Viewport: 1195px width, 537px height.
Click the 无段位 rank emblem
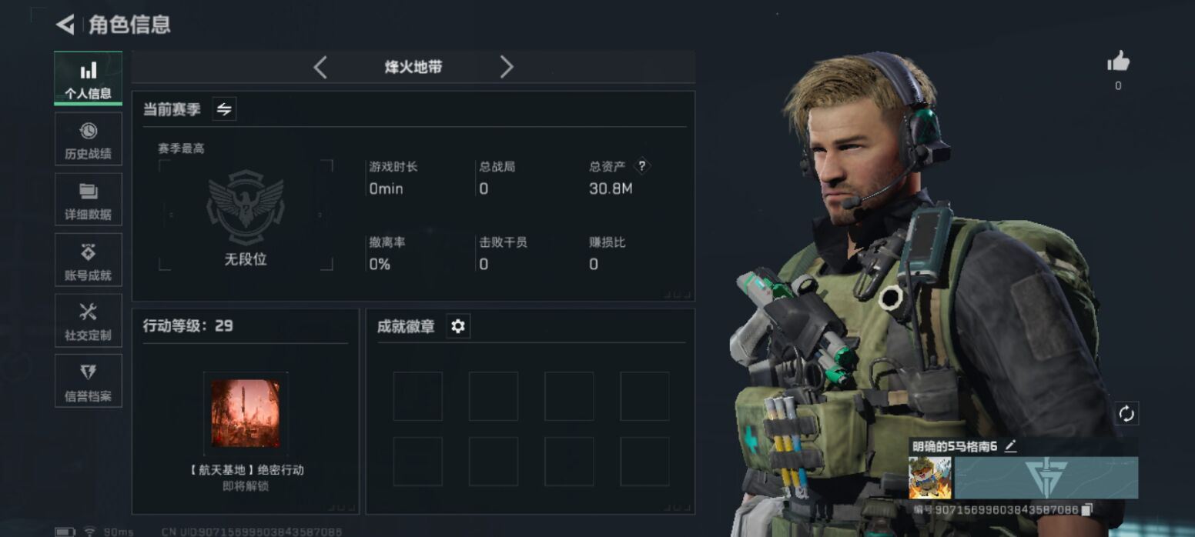(x=246, y=208)
